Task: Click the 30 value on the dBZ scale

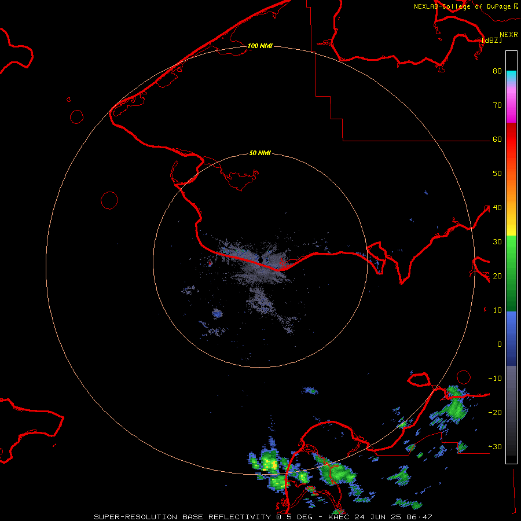Action: click(497, 241)
